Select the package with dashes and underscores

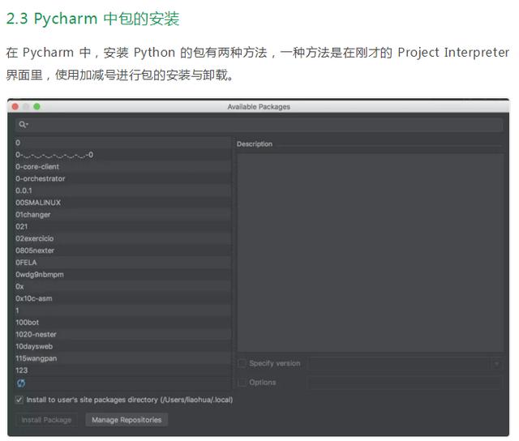tap(123, 155)
